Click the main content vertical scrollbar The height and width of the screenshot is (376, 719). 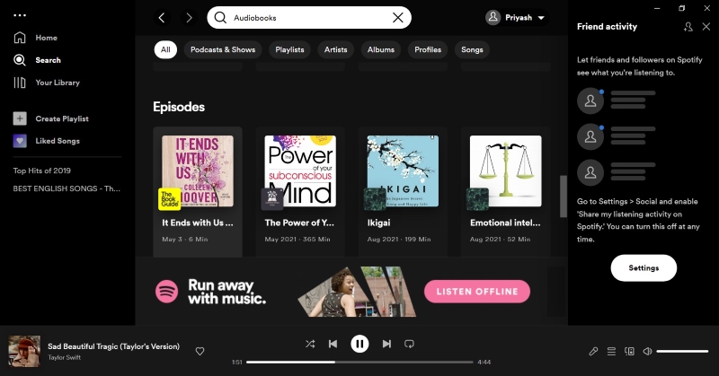click(564, 197)
